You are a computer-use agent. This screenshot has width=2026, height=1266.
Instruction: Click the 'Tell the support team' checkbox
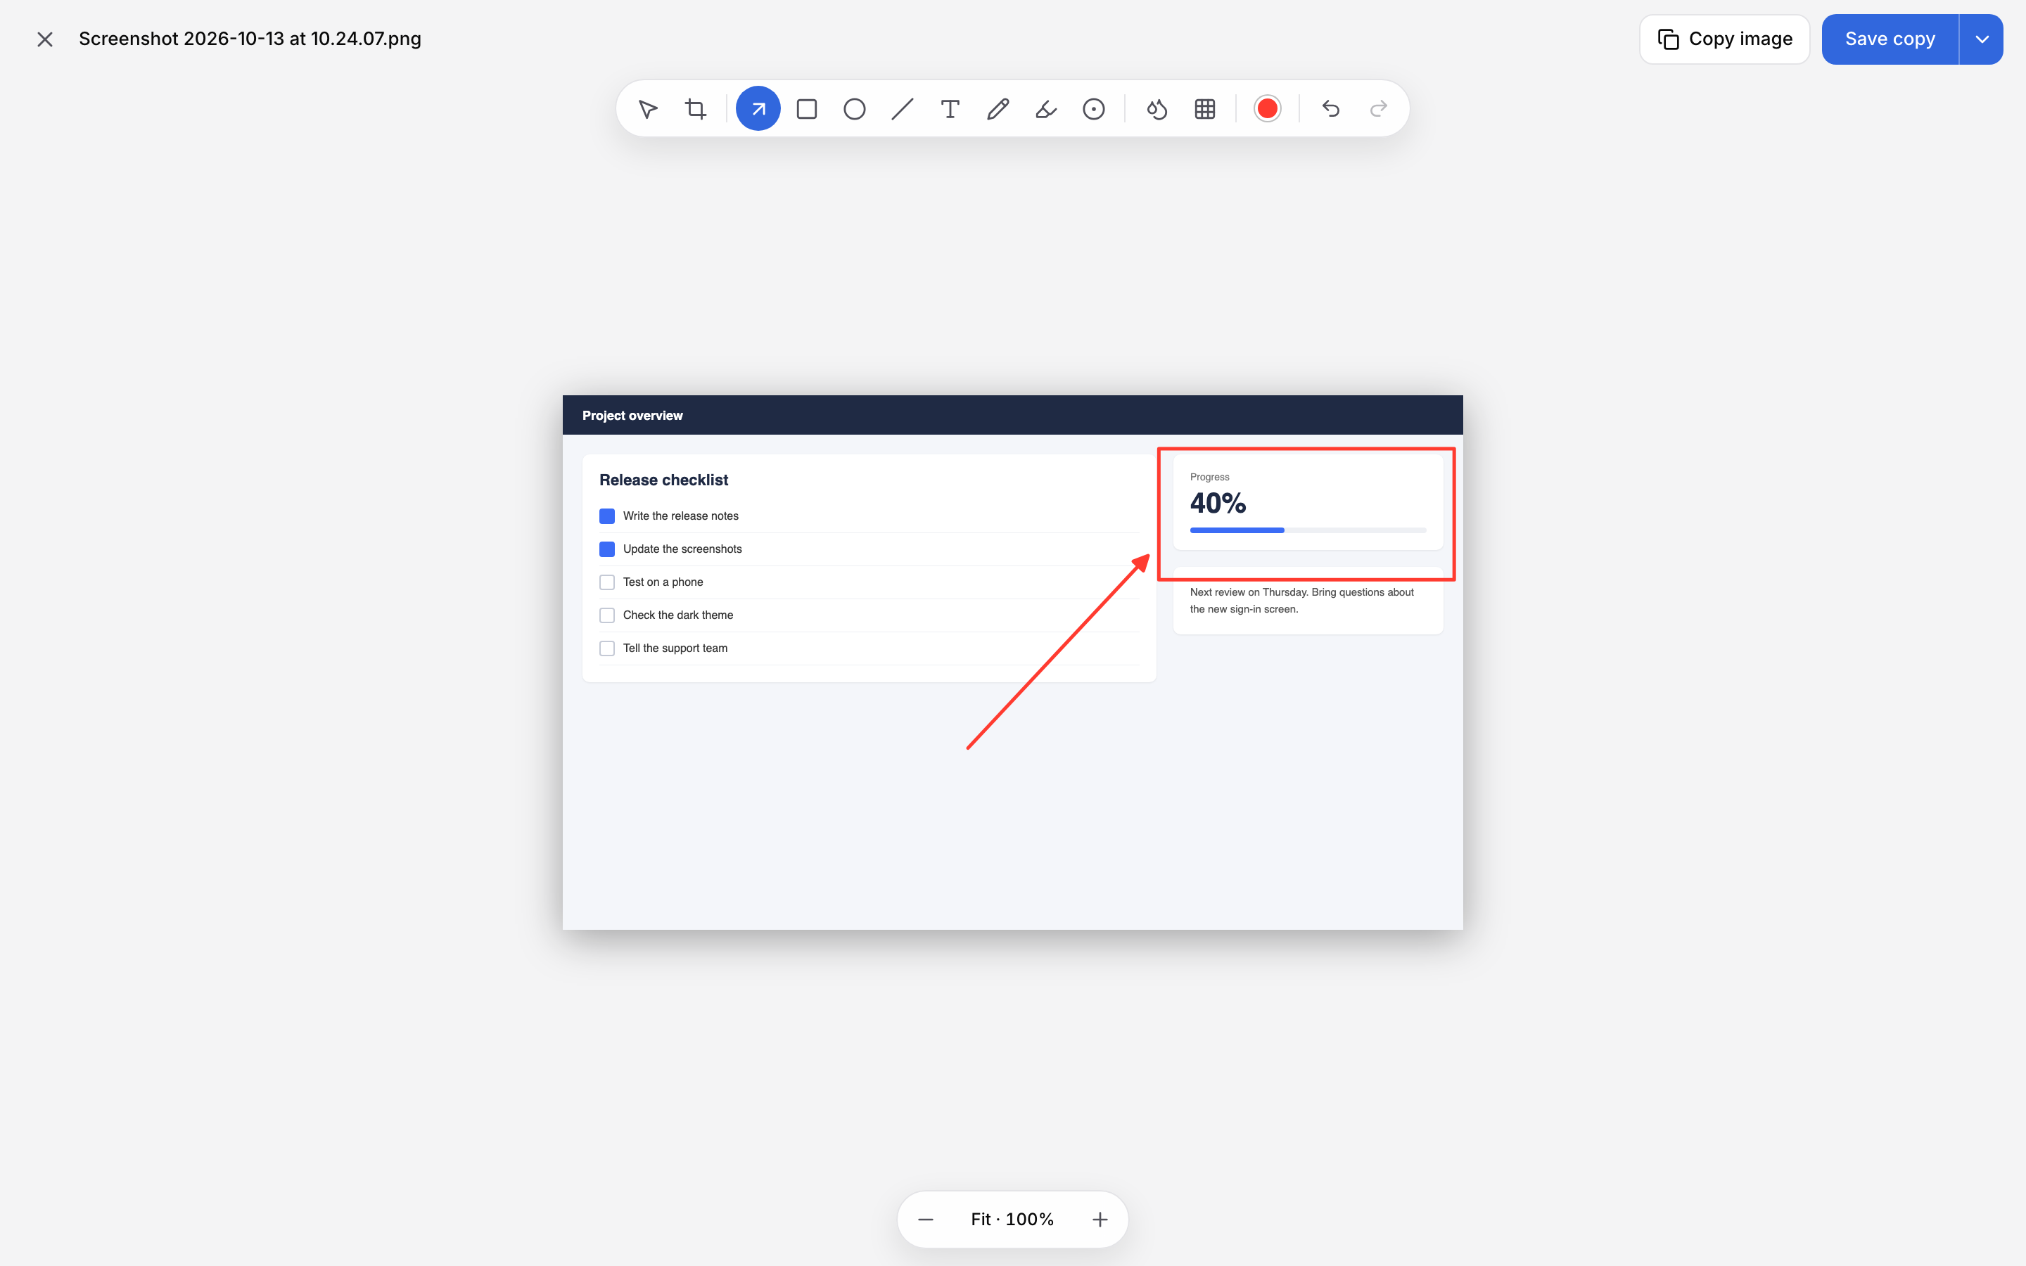607,648
